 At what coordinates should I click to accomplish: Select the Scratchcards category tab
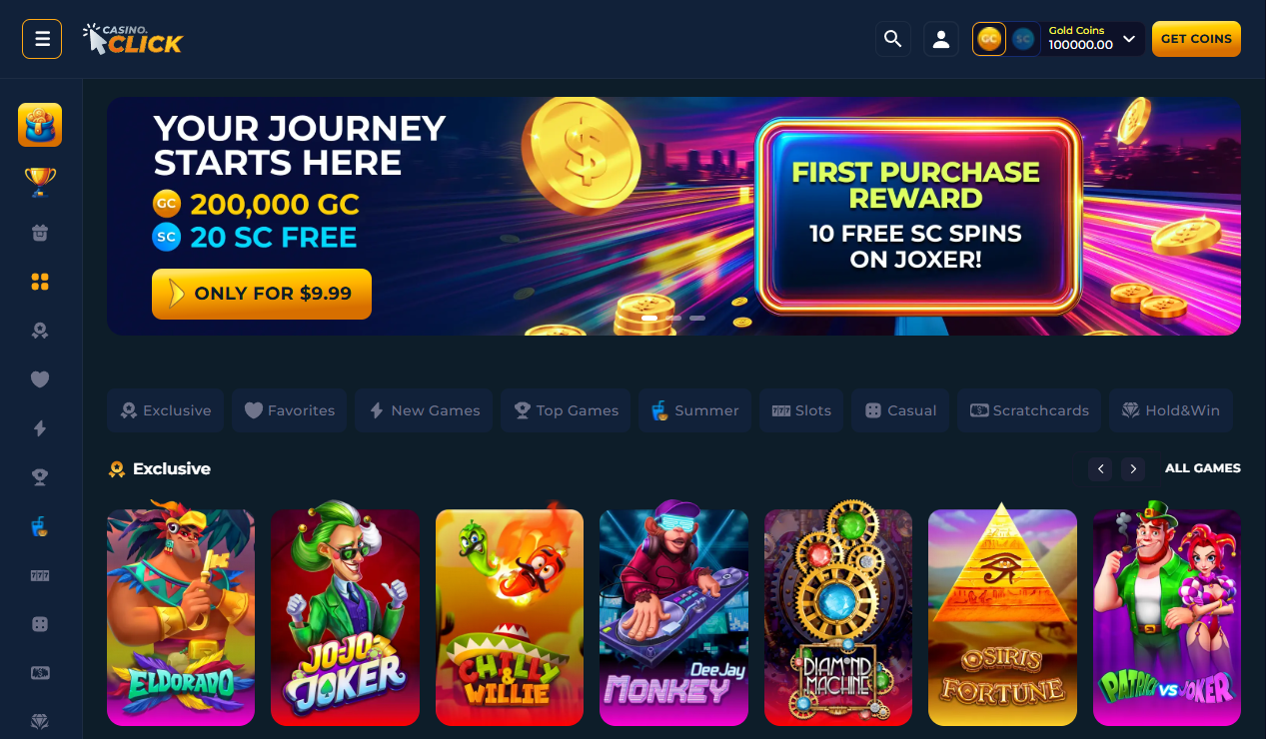[x=1029, y=410]
